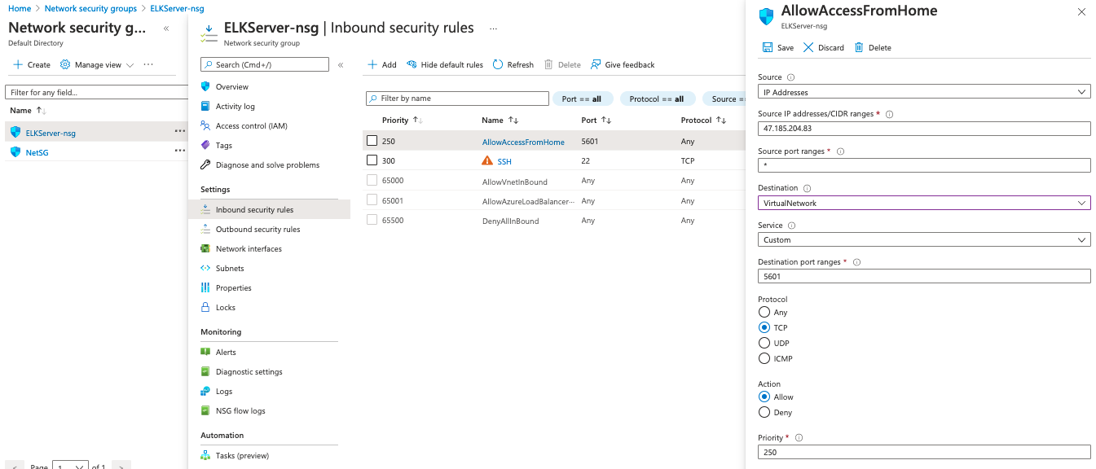
Task: Open more options for ELKServer-nsg row
Action: coord(179,132)
